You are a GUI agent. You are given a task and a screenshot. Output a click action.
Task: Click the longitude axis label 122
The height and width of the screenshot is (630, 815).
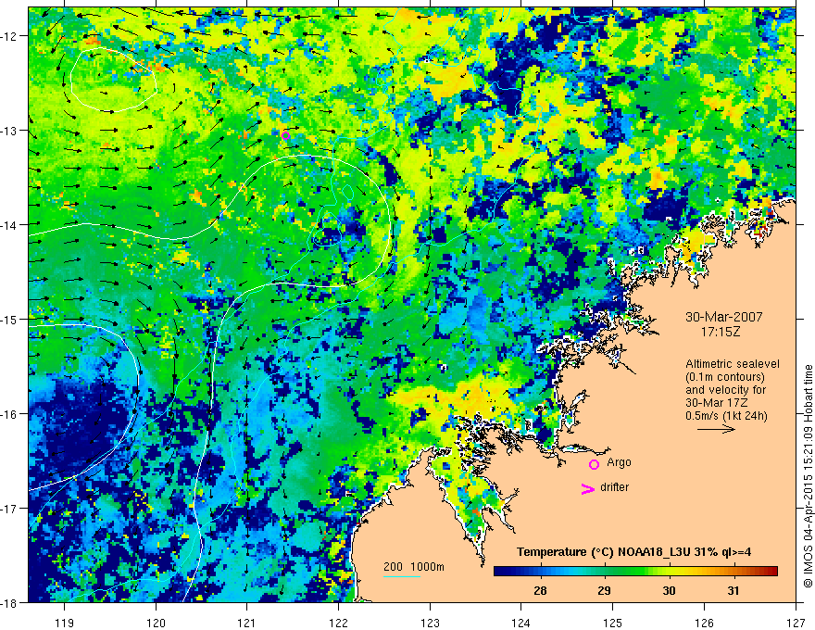[338, 623]
